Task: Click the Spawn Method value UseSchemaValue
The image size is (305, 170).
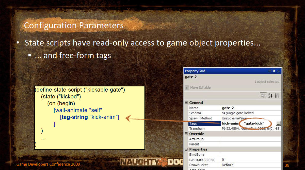Action: pos(250,118)
